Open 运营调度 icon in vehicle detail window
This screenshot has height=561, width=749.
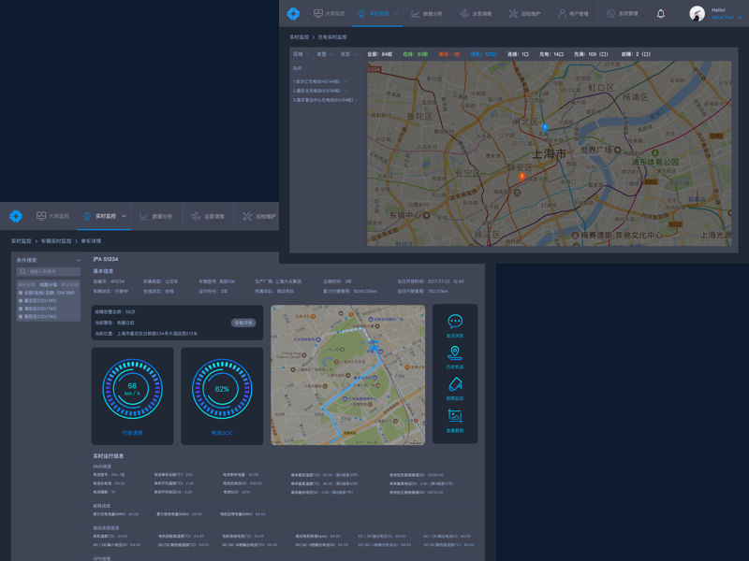point(196,217)
